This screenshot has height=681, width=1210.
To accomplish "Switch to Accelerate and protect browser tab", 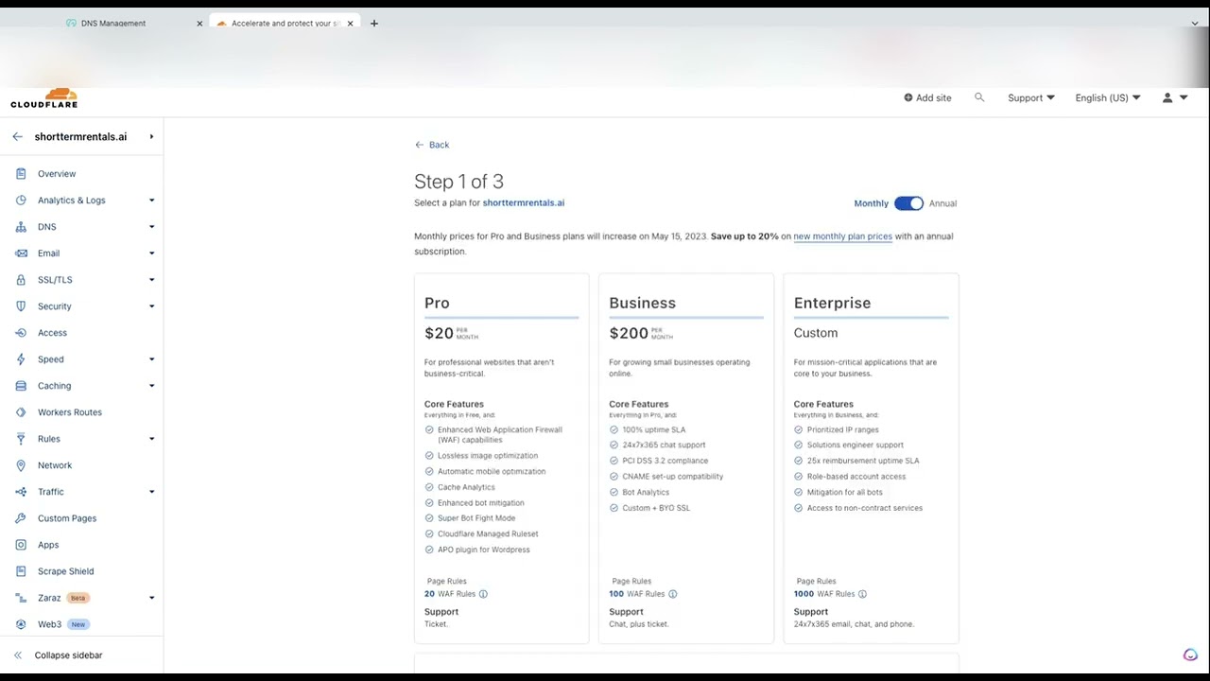I will coord(284,23).
